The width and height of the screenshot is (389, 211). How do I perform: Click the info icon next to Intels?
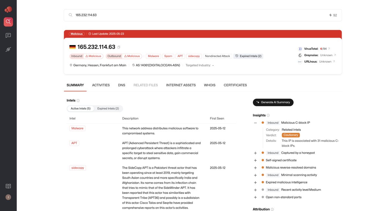pyautogui.click(x=78, y=100)
